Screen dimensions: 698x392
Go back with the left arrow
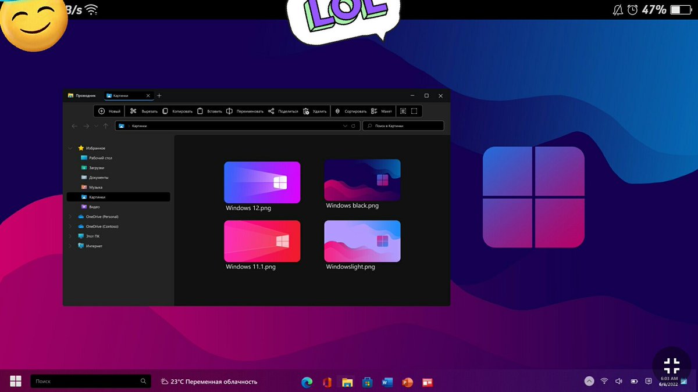[x=74, y=126]
